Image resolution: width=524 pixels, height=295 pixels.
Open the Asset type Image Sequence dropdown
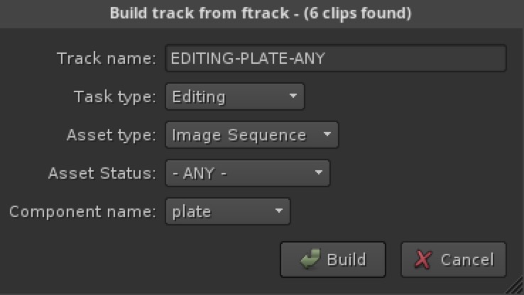(252, 135)
